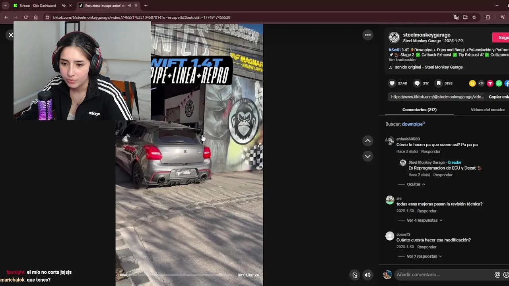Reply to Steel Monkey Garage creator comment
Viewport: 509px width, 286px height.
443,175
